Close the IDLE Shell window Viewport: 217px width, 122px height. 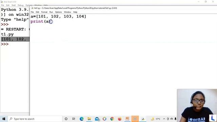(x=213, y=2)
